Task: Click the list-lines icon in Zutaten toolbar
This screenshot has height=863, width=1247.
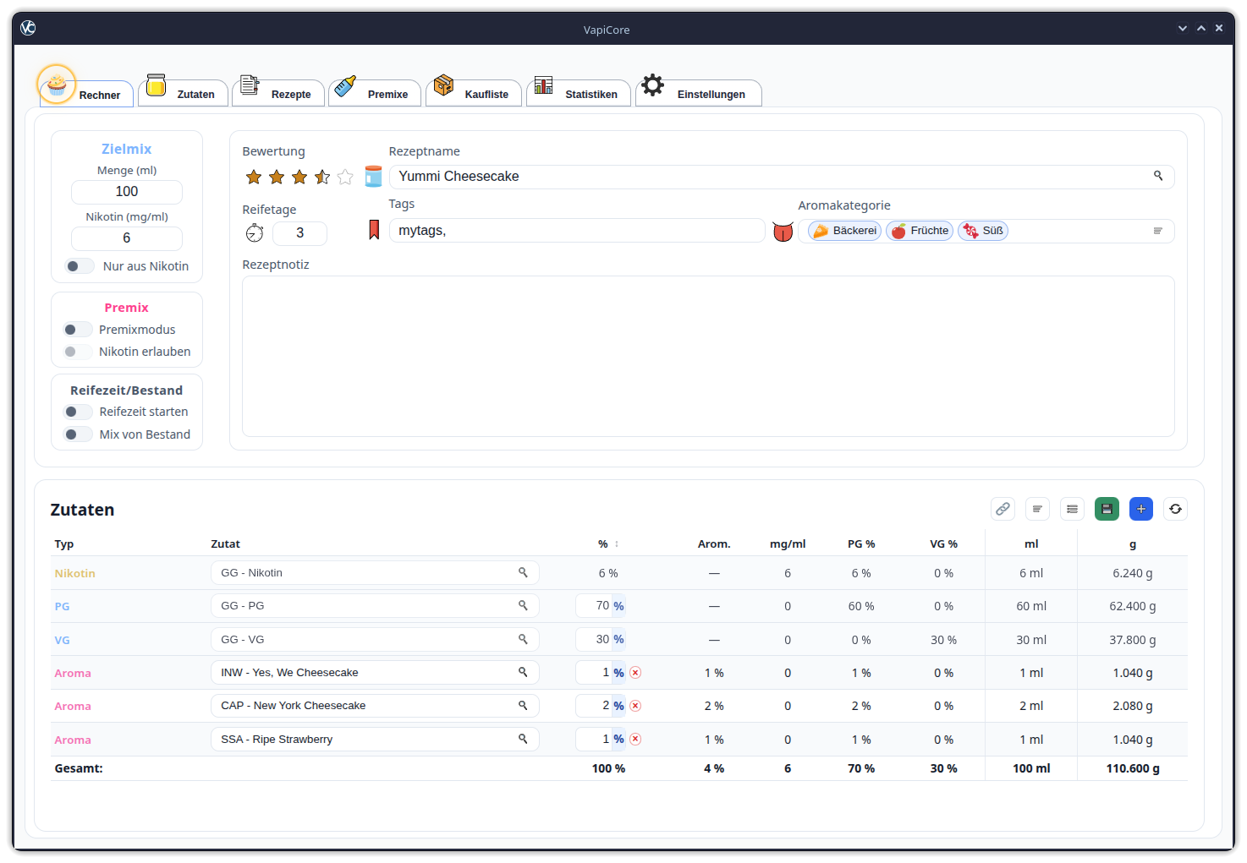Action: [x=1072, y=509]
